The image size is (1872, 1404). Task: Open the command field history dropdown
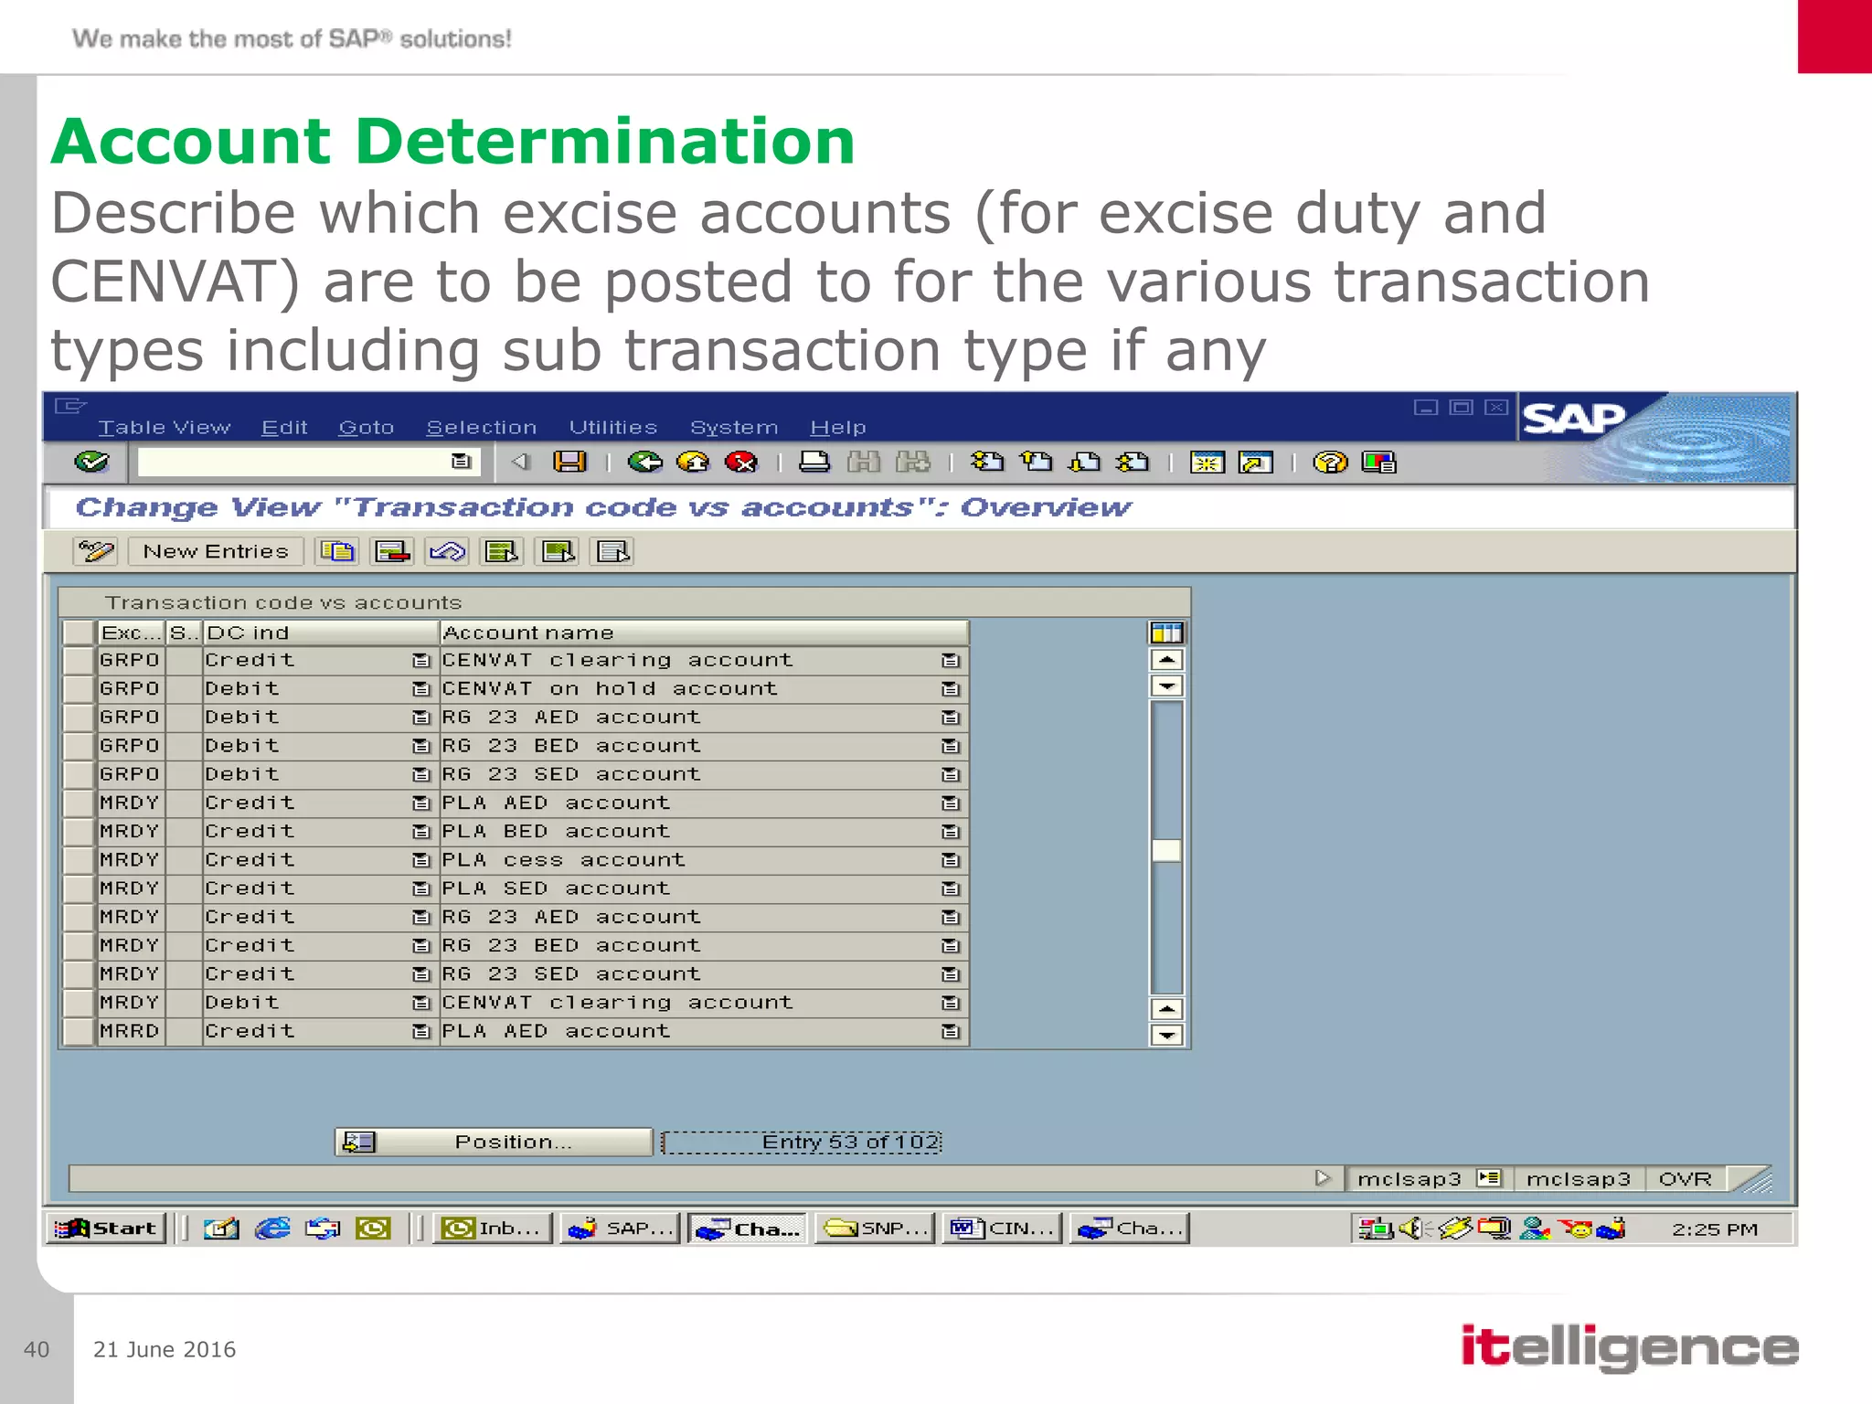point(462,462)
